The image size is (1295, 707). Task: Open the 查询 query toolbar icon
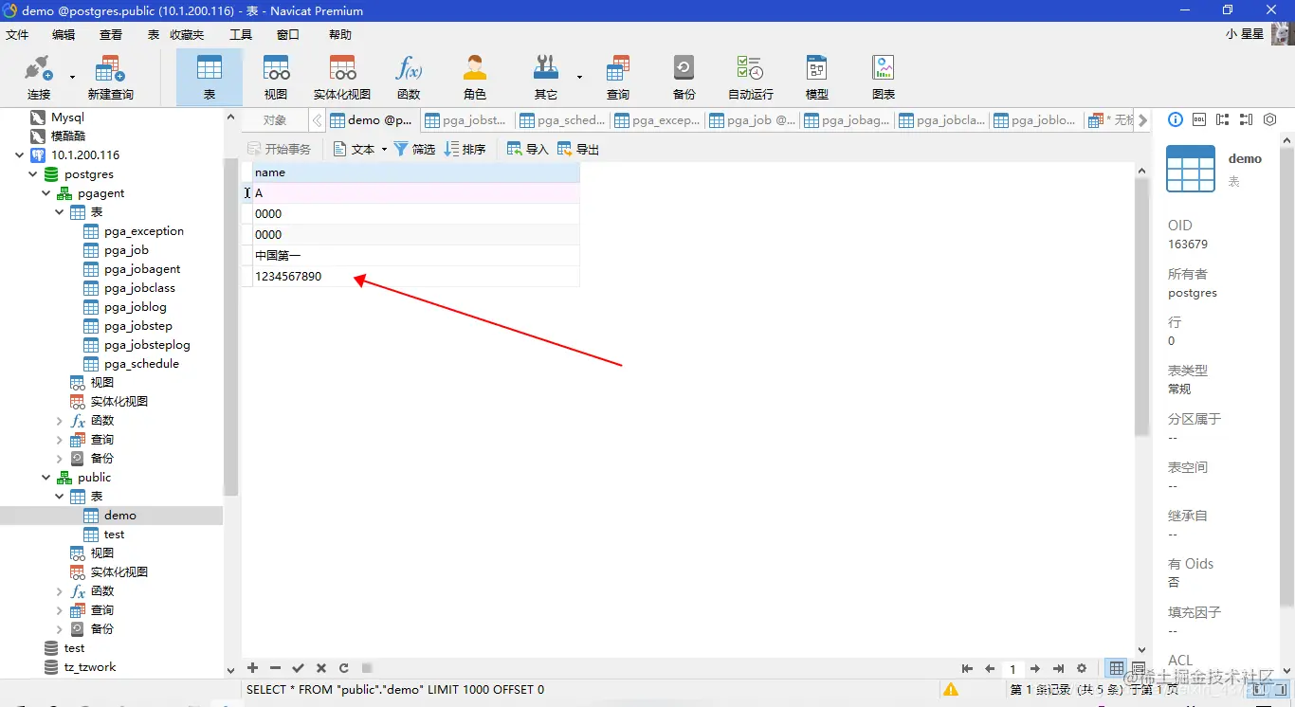[618, 77]
